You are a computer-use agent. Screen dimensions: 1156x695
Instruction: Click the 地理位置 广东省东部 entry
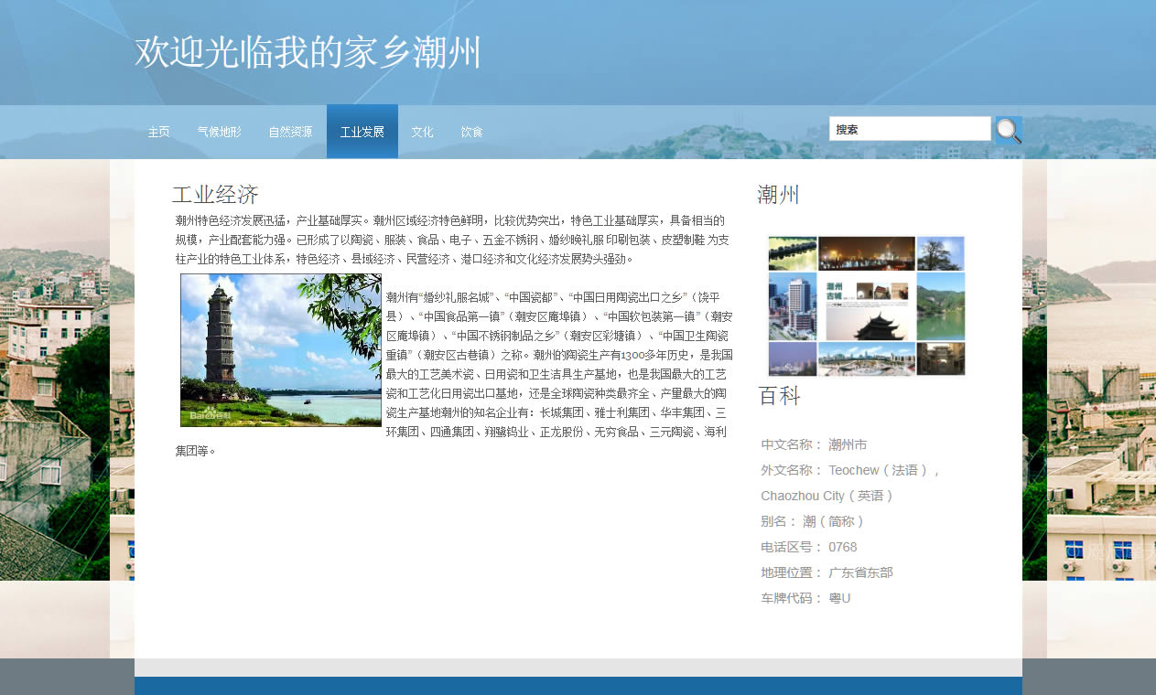tap(826, 572)
